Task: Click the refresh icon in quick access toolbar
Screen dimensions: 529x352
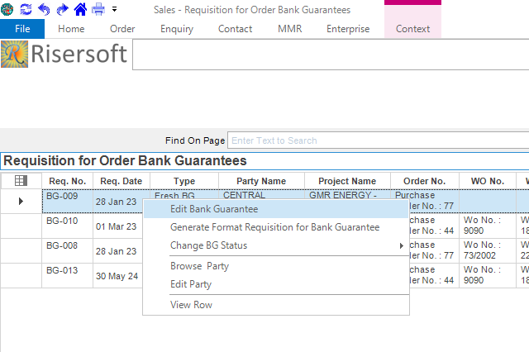Action: click(x=26, y=9)
